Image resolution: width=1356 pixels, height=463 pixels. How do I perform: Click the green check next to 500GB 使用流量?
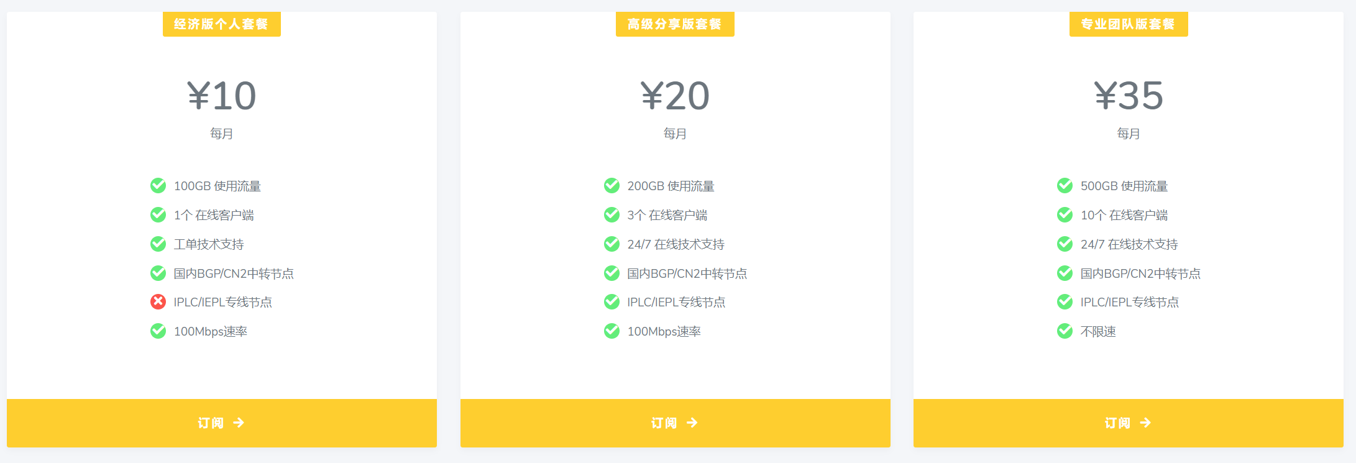pos(1065,186)
